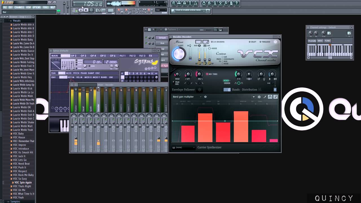Click the one-click recording microphone icon
The height and width of the screenshot is (203, 361).
pyautogui.click(x=226, y=3)
